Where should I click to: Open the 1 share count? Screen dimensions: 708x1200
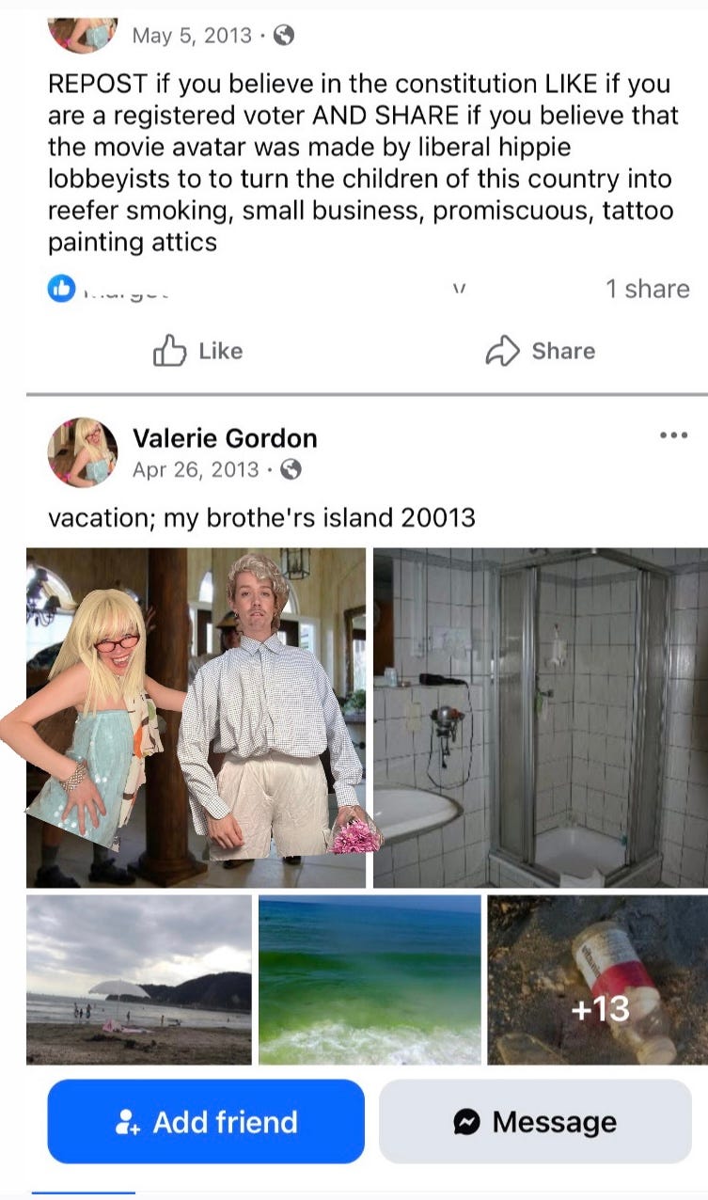coord(647,289)
